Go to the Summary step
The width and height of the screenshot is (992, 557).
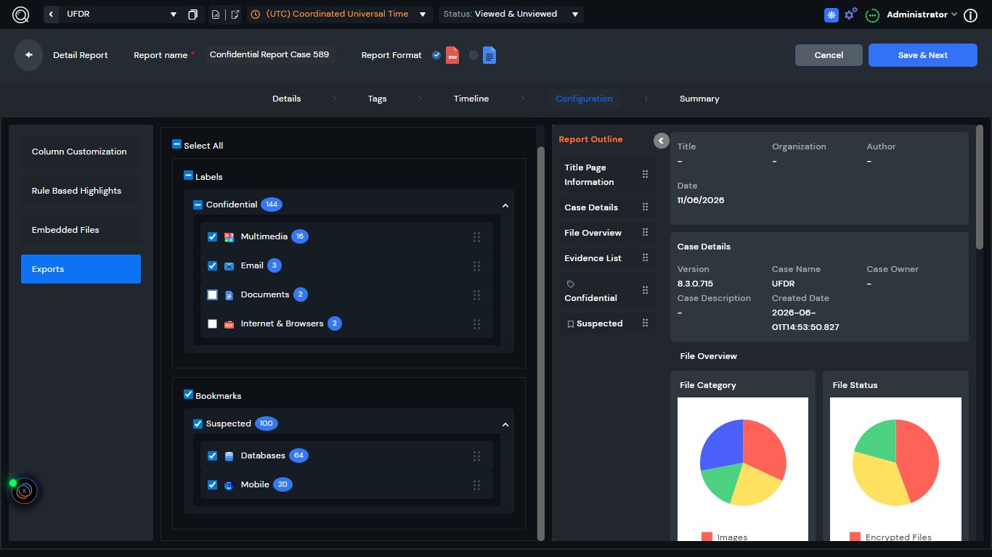point(699,99)
